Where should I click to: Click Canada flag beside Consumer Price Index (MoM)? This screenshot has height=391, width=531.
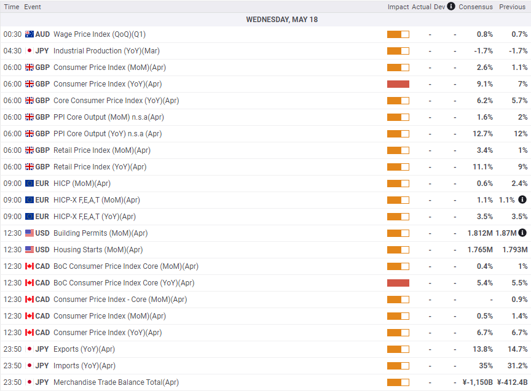(29, 316)
